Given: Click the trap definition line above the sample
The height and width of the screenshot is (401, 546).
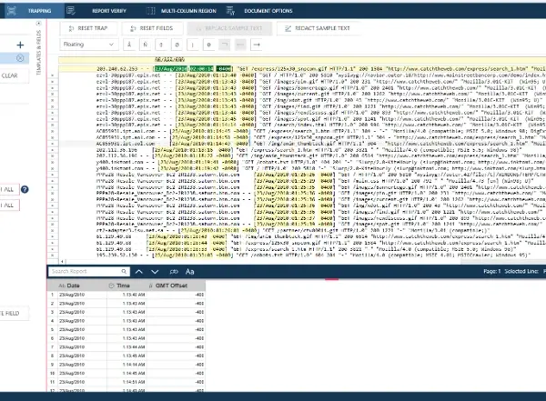Looking at the screenshot, I should point(302,59).
